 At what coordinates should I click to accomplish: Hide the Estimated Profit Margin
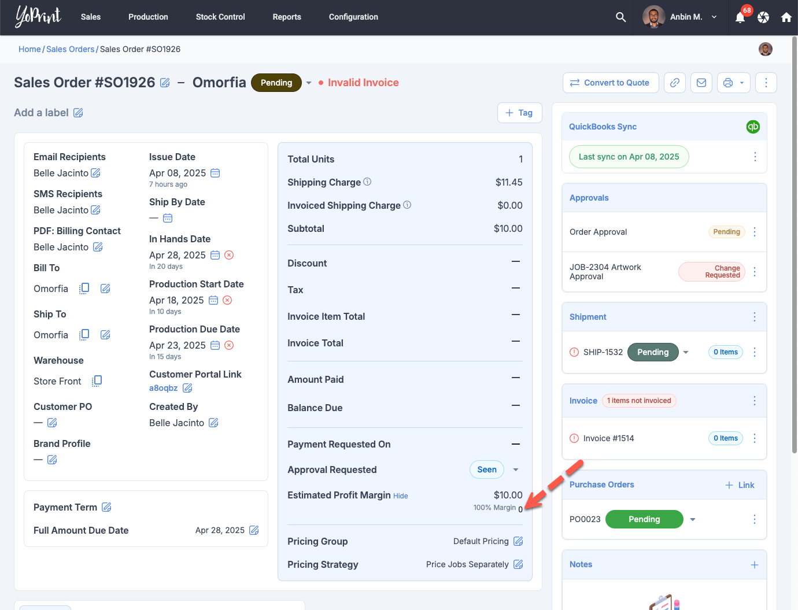[400, 496]
